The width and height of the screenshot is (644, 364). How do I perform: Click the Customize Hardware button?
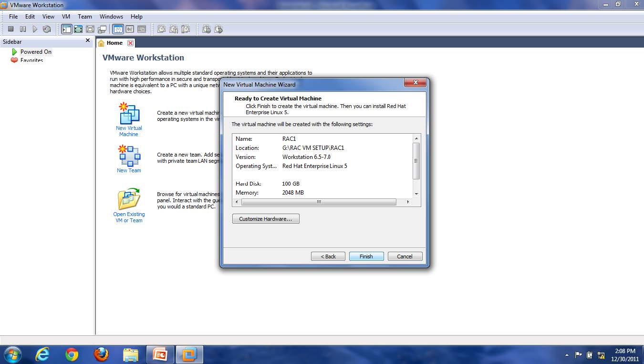(x=266, y=219)
